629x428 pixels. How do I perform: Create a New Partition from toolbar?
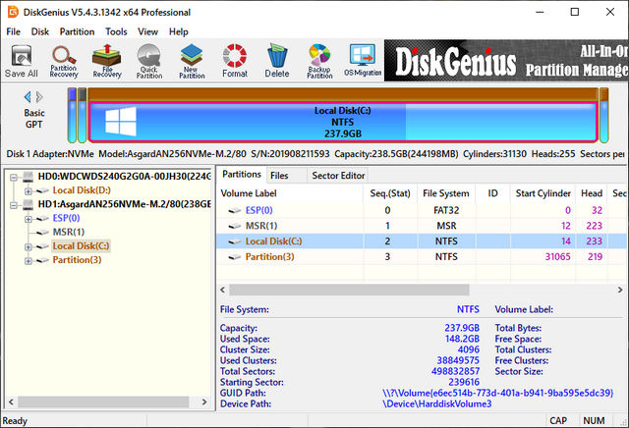click(x=192, y=60)
